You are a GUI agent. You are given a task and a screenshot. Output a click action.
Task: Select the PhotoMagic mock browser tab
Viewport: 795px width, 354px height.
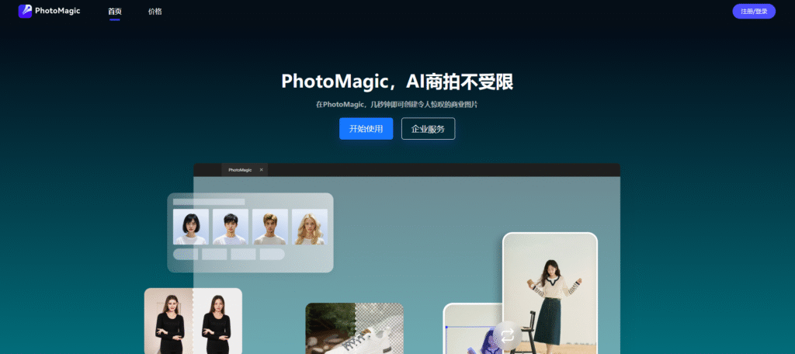click(x=245, y=170)
